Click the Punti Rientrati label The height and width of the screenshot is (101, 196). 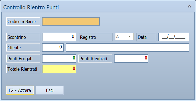pos(95,58)
